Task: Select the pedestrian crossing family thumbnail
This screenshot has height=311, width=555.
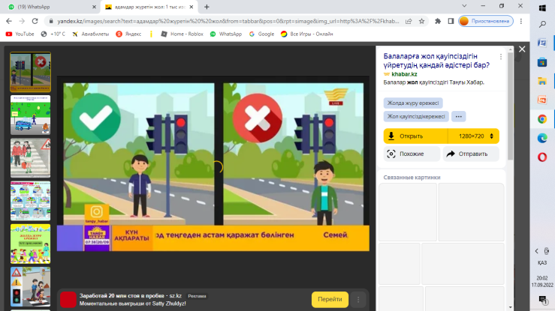Action: 31,158
